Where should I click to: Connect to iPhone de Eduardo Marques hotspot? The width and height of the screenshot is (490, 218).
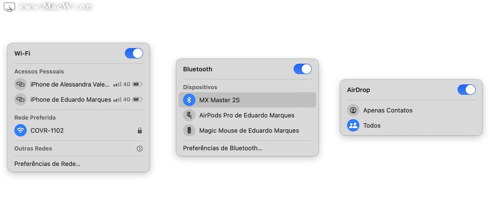pyautogui.click(x=79, y=100)
